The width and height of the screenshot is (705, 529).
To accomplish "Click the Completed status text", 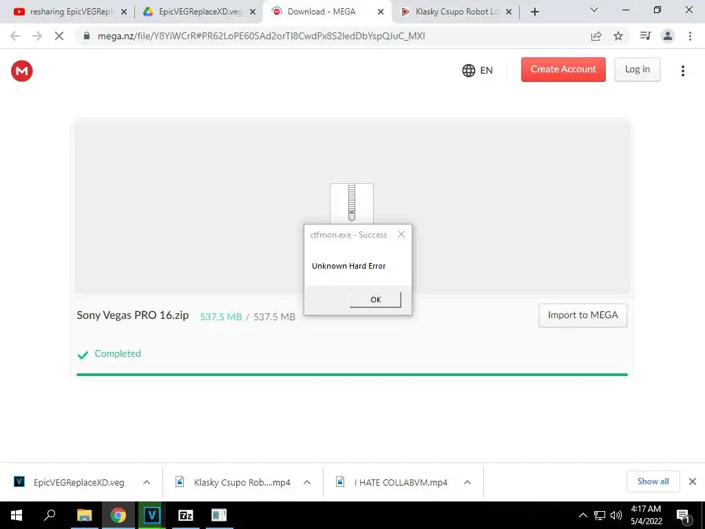I will click(118, 353).
